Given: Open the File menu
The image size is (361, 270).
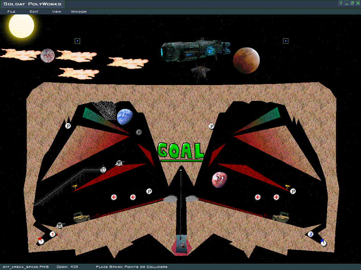Looking at the screenshot, I should (11, 12).
